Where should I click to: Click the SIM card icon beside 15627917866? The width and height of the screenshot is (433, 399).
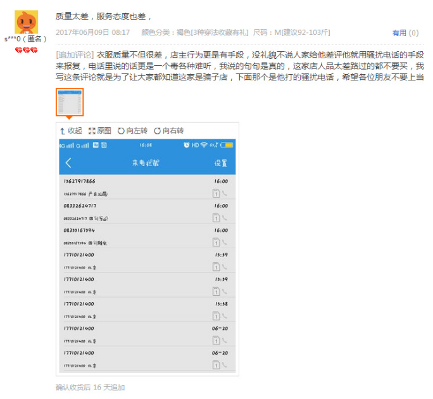coord(216,193)
